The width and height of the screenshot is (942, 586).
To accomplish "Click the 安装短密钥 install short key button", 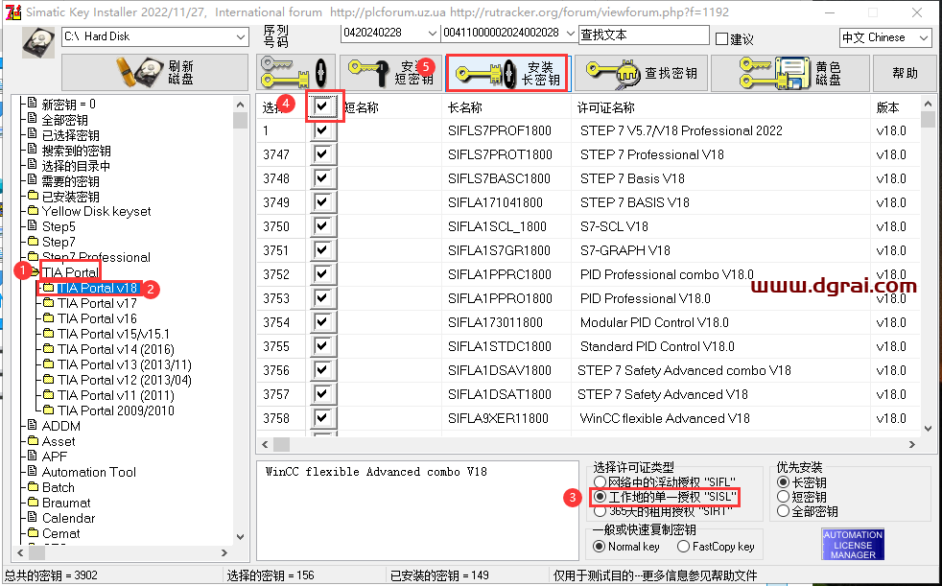I will click(391, 72).
